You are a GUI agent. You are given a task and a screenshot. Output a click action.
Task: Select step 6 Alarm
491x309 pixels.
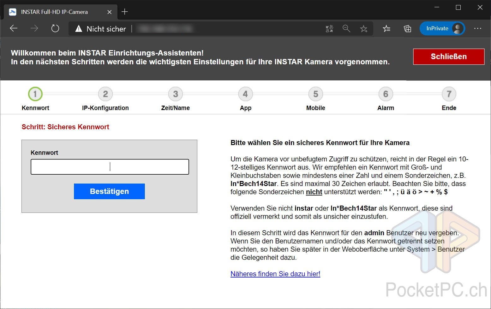[386, 94]
